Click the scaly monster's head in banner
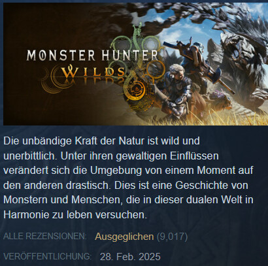 point(243,54)
